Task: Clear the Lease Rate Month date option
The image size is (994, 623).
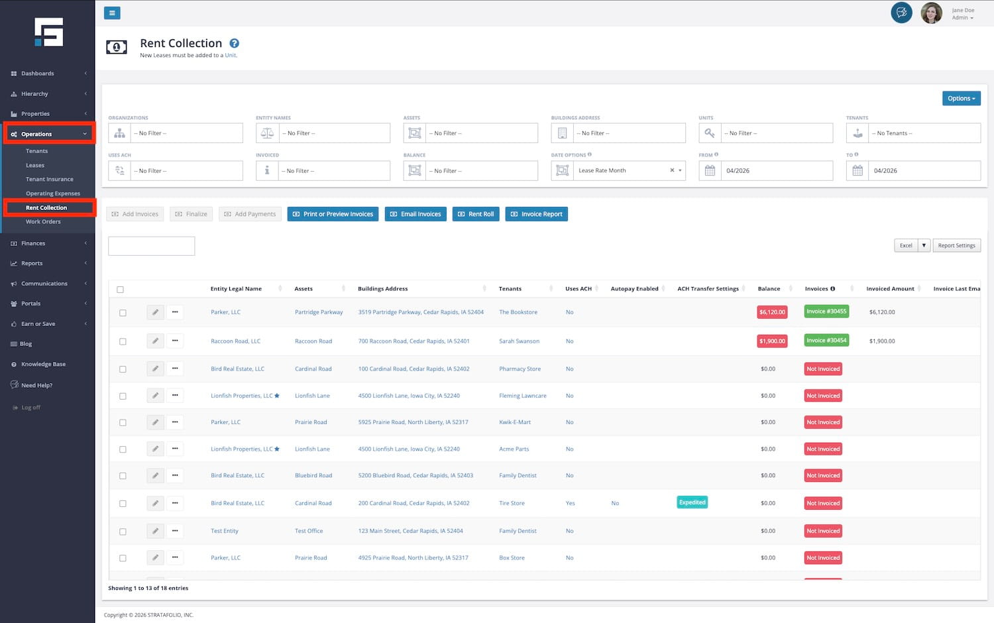Action: pyautogui.click(x=671, y=170)
